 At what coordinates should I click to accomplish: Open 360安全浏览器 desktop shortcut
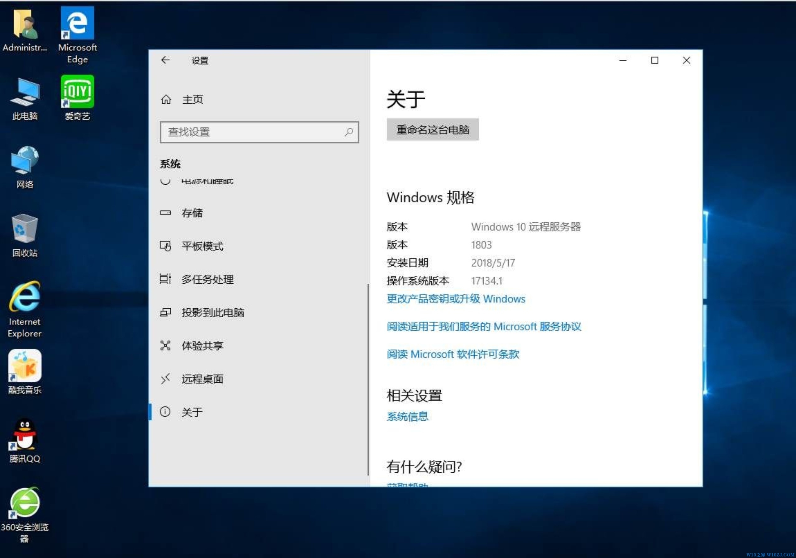(x=25, y=515)
